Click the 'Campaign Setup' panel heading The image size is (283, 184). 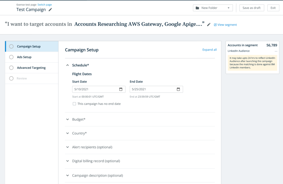82,50
